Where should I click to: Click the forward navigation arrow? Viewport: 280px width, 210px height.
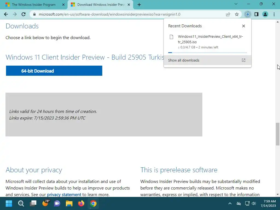[x=15, y=14]
